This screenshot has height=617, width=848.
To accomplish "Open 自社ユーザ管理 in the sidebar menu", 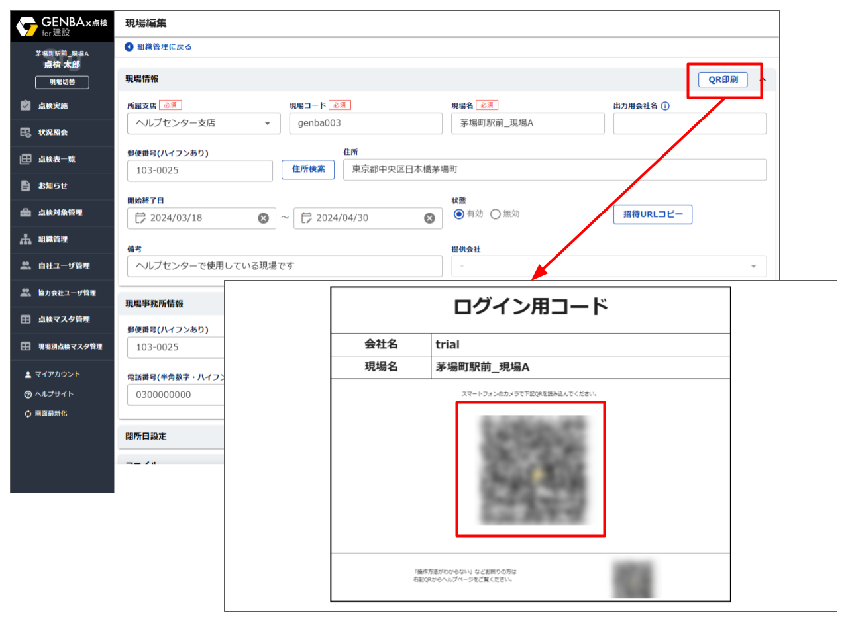I will [64, 266].
